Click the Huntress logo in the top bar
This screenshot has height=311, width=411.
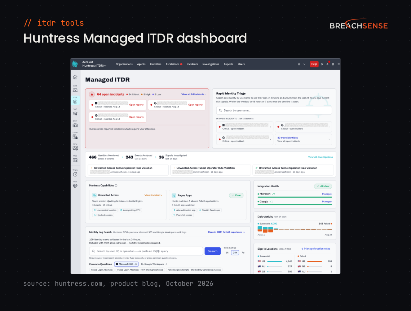(x=75, y=64)
